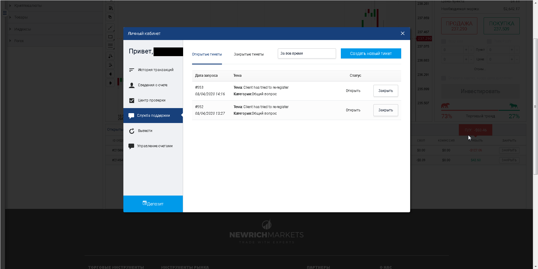Select the horizontal lines chart tool
Image resolution: width=538 pixels, height=269 pixels.
coord(110,46)
